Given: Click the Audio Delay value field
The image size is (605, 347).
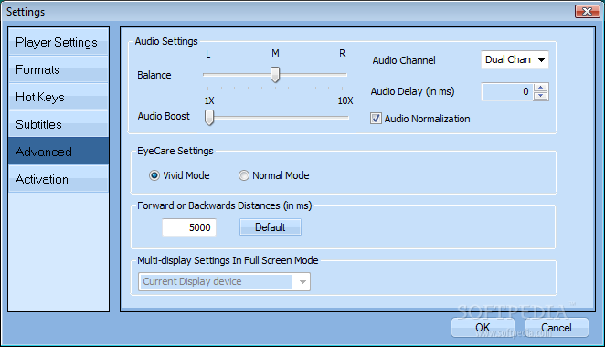Looking at the screenshot, I should [x=507, y=91].
